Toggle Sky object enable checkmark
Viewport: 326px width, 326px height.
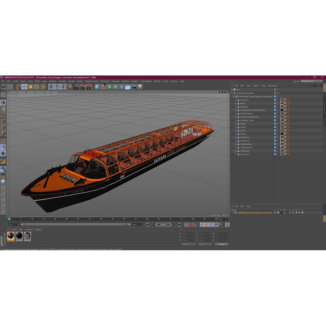pyautogui.click(x=275, y=90)
